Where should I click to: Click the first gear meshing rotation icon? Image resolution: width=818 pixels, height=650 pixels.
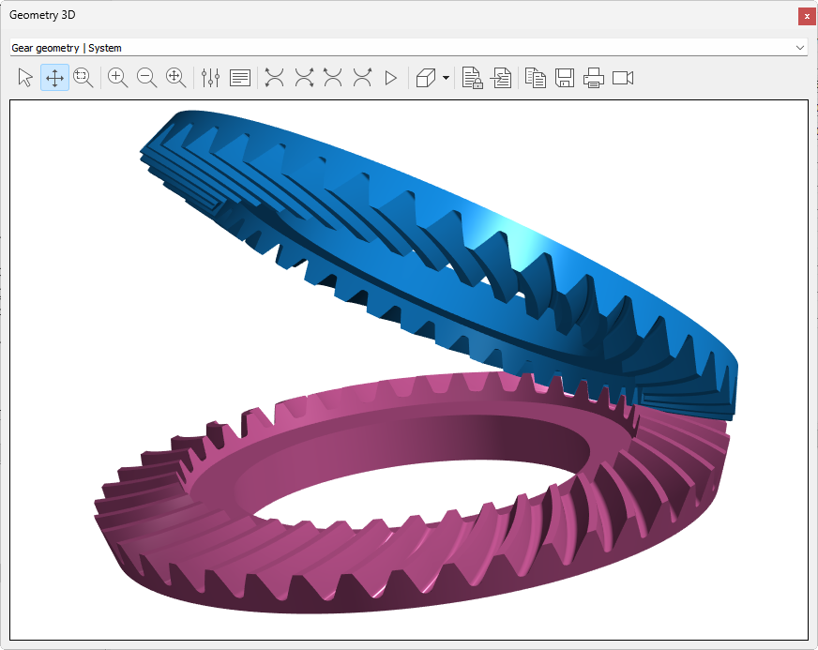point(274,78)
